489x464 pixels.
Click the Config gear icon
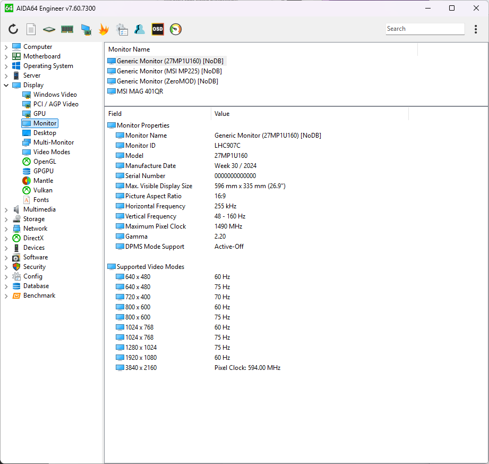(16, 277)
